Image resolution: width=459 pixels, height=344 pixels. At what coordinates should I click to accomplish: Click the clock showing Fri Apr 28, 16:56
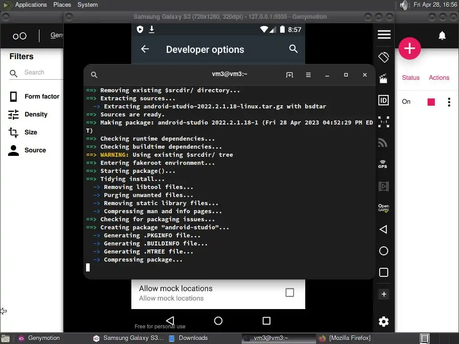[x=435, y=4]
